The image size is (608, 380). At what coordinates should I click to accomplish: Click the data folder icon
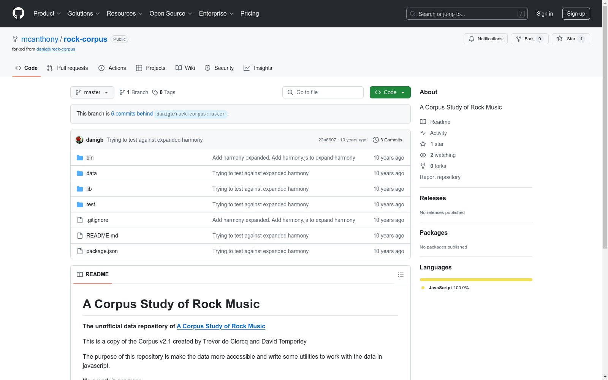[x=80, y=173]
